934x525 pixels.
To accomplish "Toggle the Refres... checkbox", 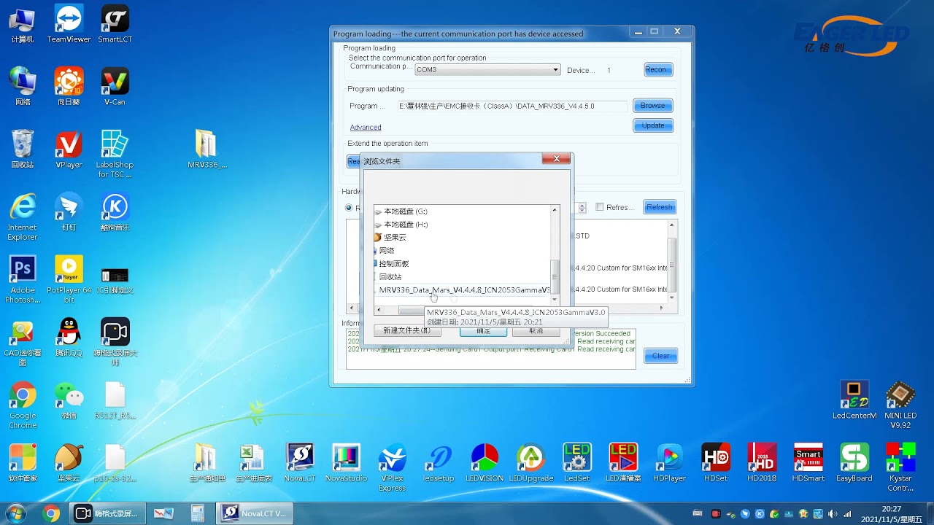I will [x=600, y=207].
